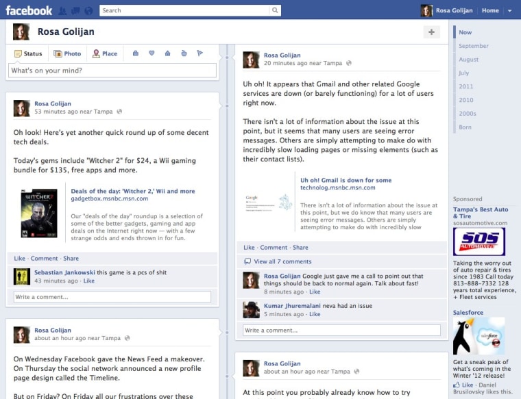Choose the Relationship heart icon
Image resolution: width=521 pixels, height=399 pixels.
pyautogui.click(x=152, y=53)
